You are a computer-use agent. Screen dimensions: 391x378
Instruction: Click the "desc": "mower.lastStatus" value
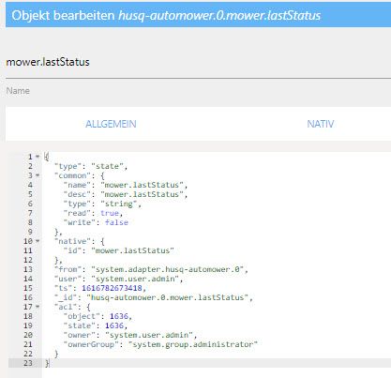click(142, 194)
